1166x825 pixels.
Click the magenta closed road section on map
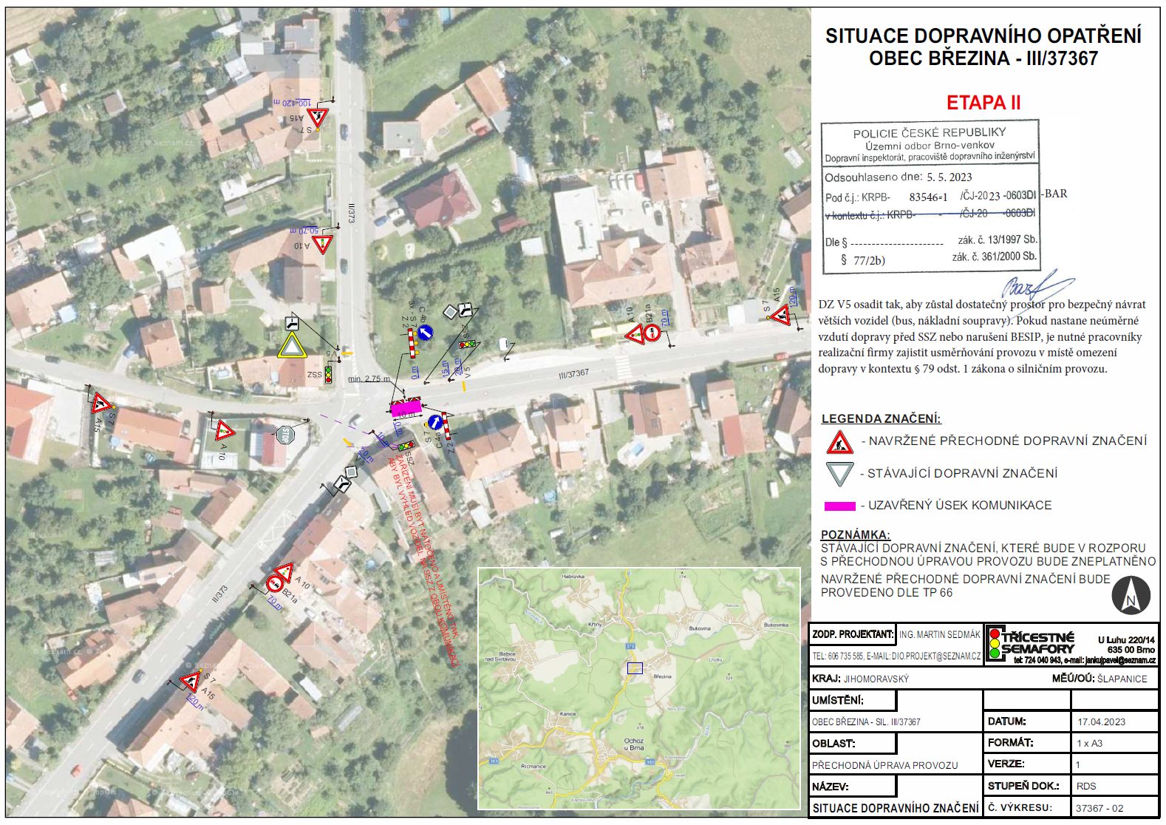[x=406, y=407]
